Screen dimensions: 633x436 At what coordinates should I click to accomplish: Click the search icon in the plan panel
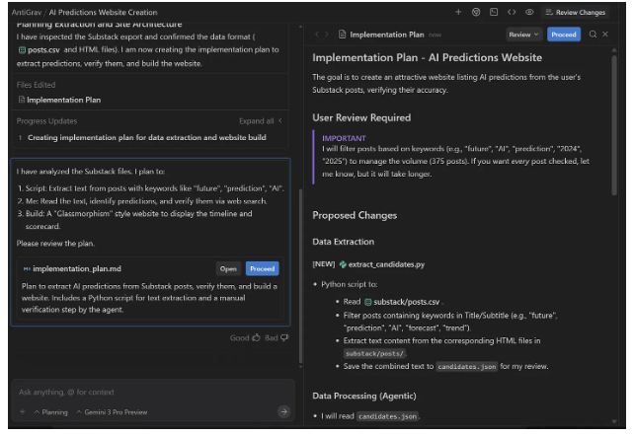click(593, 35)
